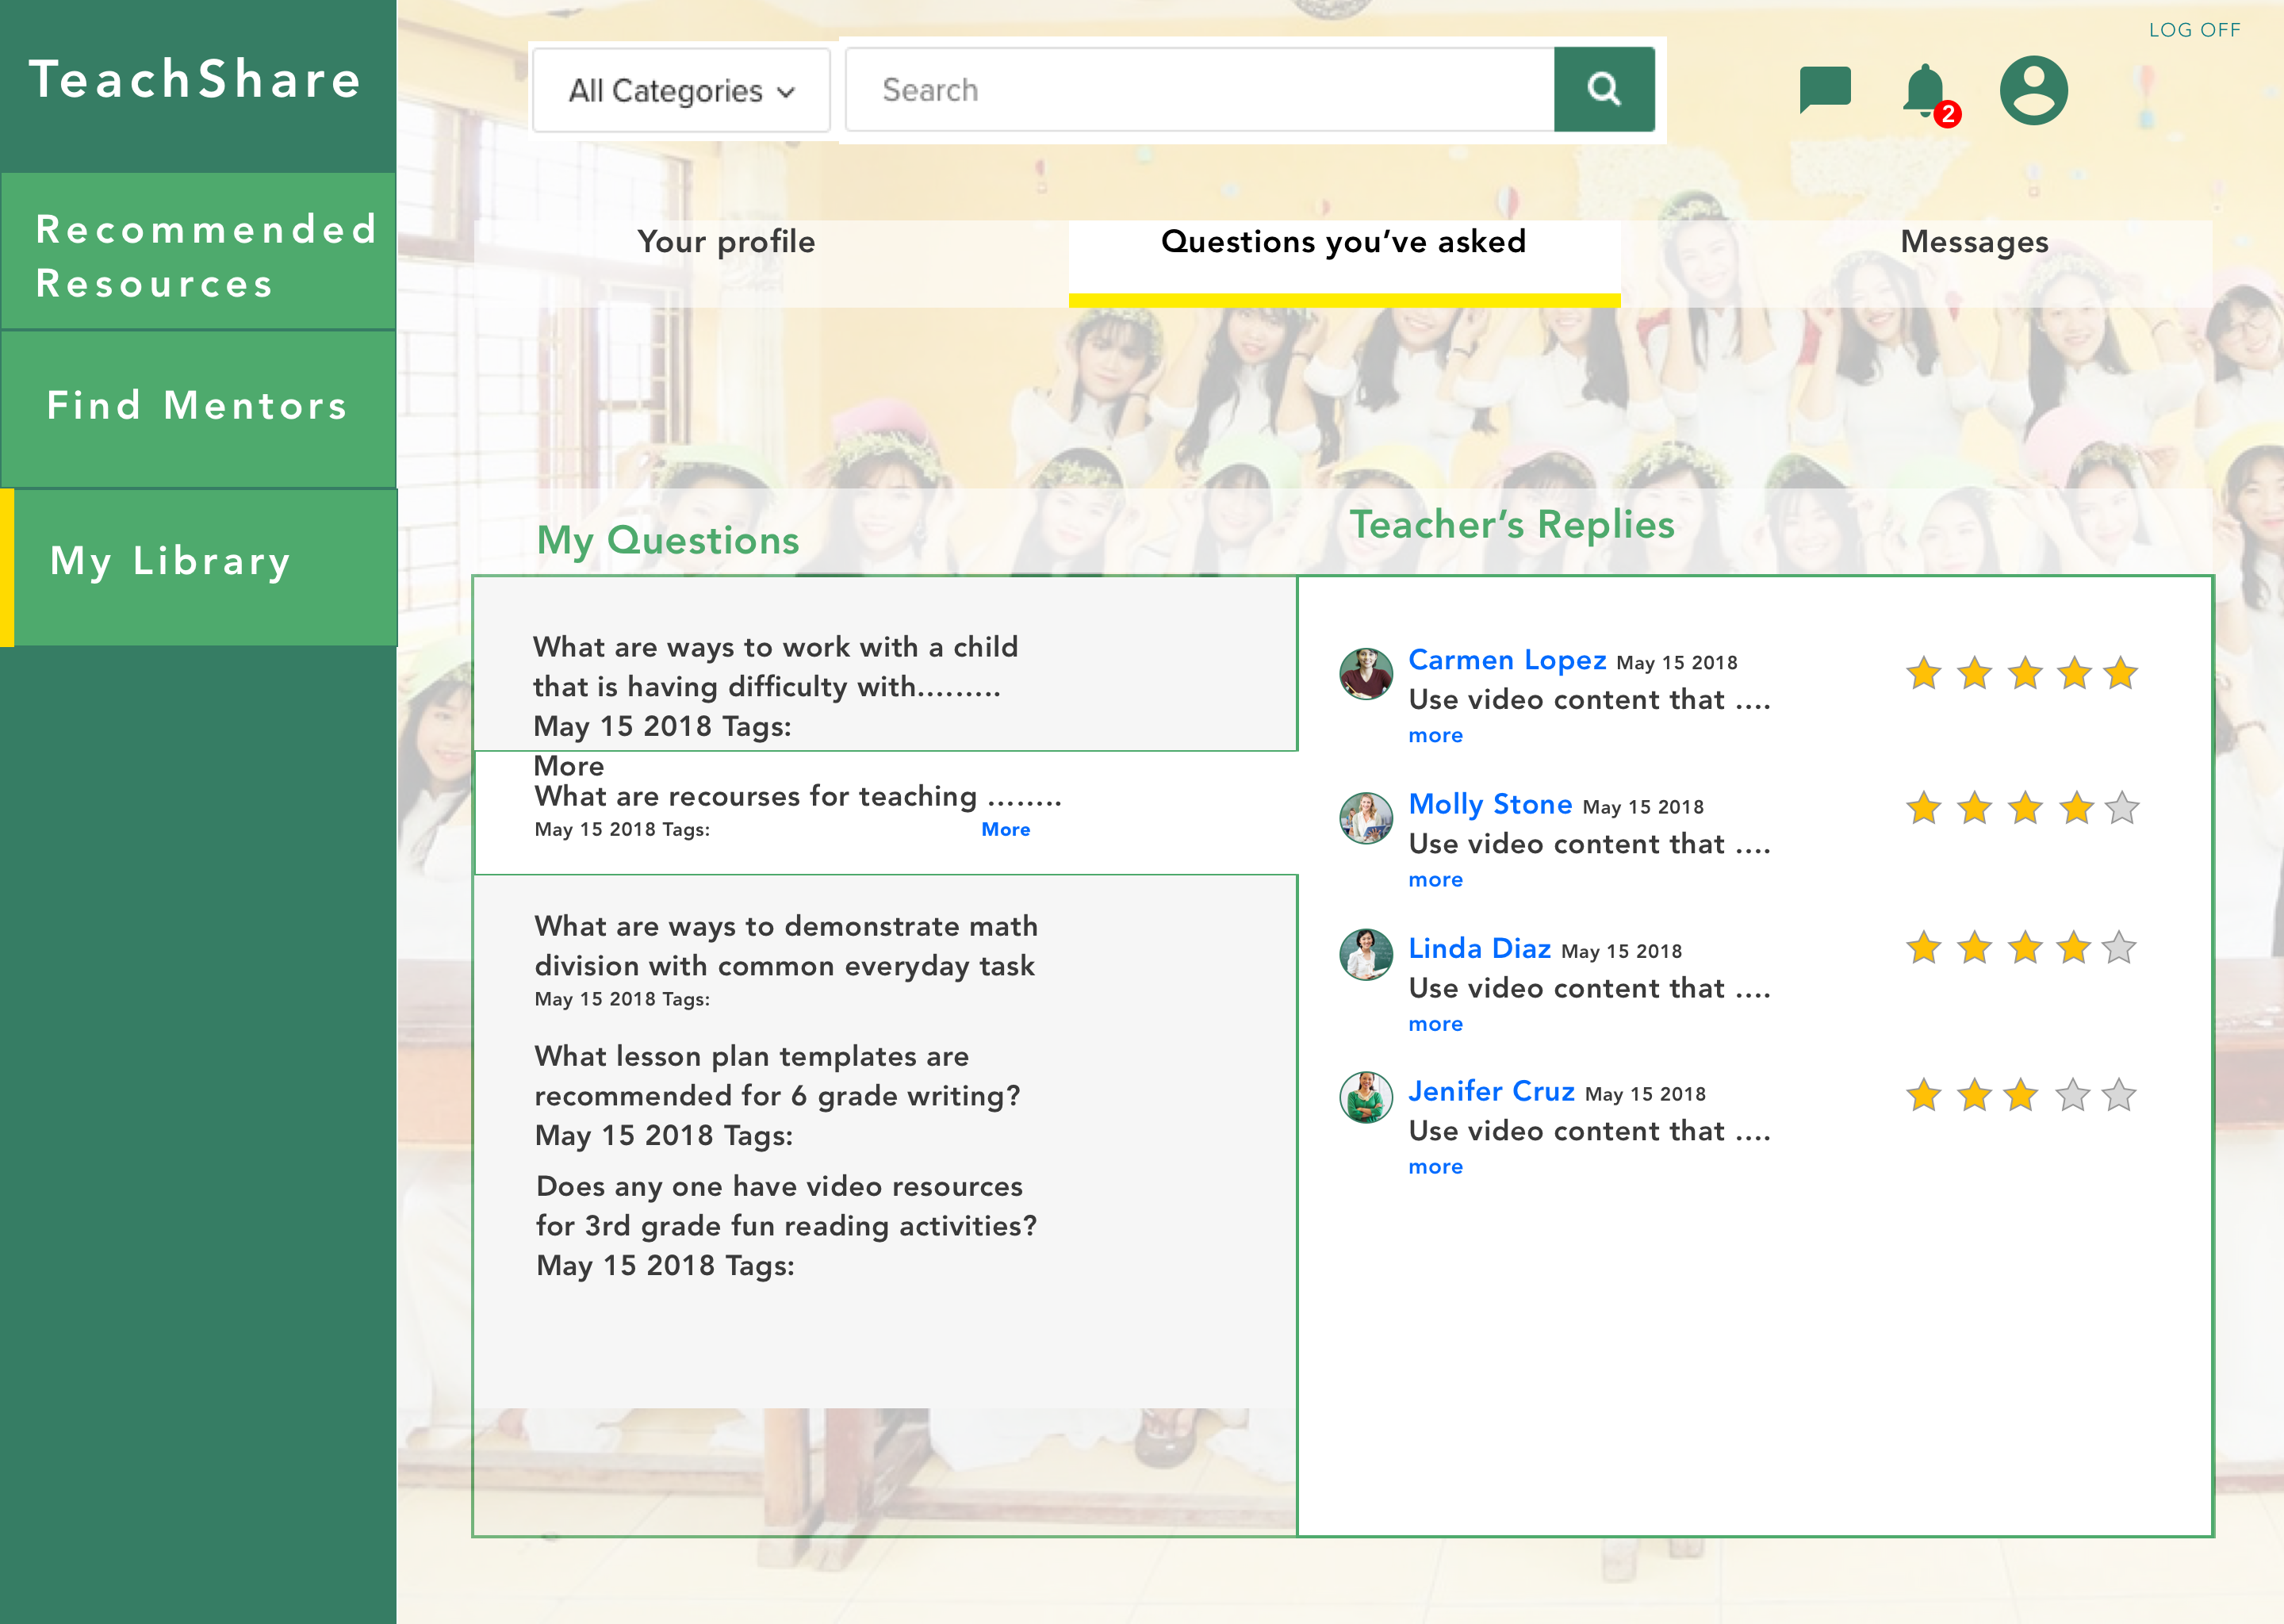Open Find Mentors in the sidebar
The height and width of the screenshot is (1624, 2284).
tap(198, 407)
